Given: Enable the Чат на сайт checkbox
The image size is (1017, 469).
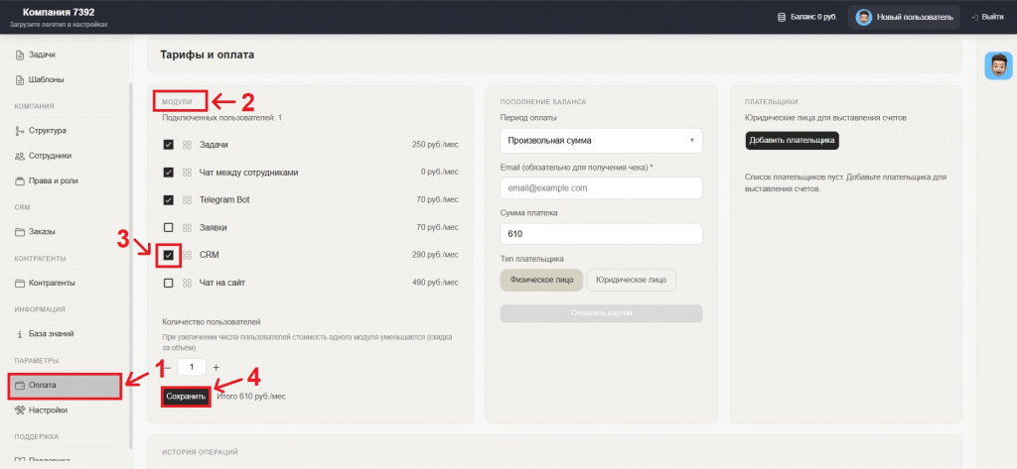Looking at the screenshot, I should 169,284.
